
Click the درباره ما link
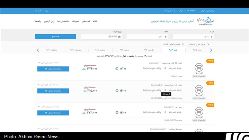click(180, 11)
